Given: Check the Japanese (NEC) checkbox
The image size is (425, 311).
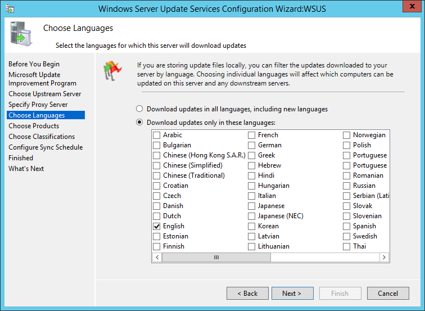Looking at the screenshot, I should [x=251, y=216].
